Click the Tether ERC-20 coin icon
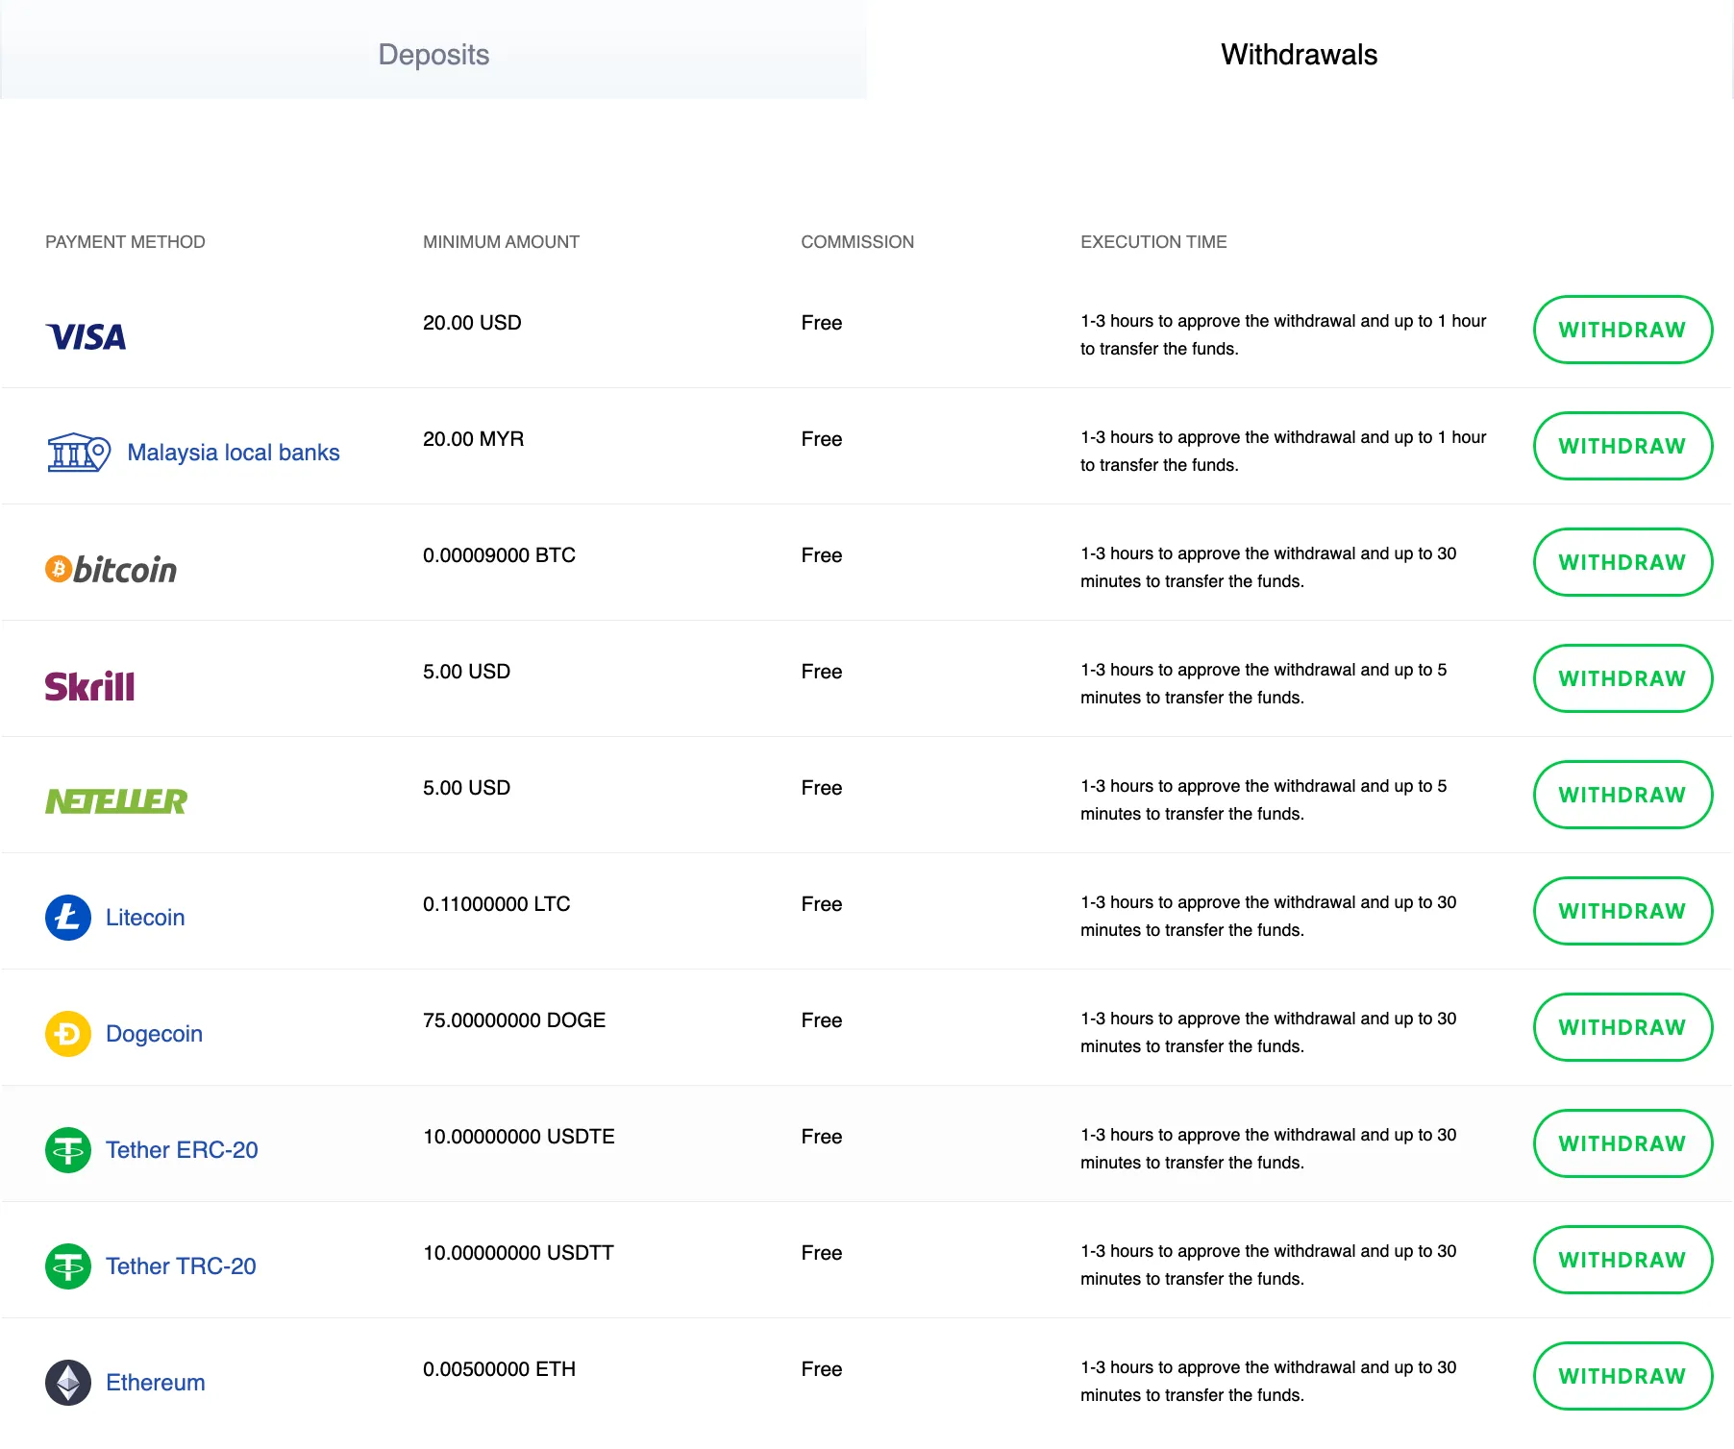1734x1449 pixels. coord(68,1150)
